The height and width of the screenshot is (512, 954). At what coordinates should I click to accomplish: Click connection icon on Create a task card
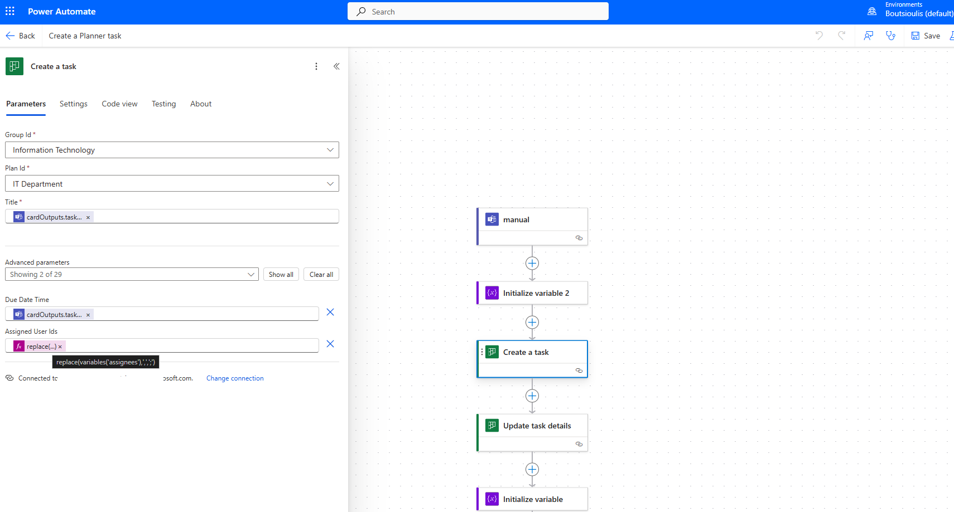[579, 370]
